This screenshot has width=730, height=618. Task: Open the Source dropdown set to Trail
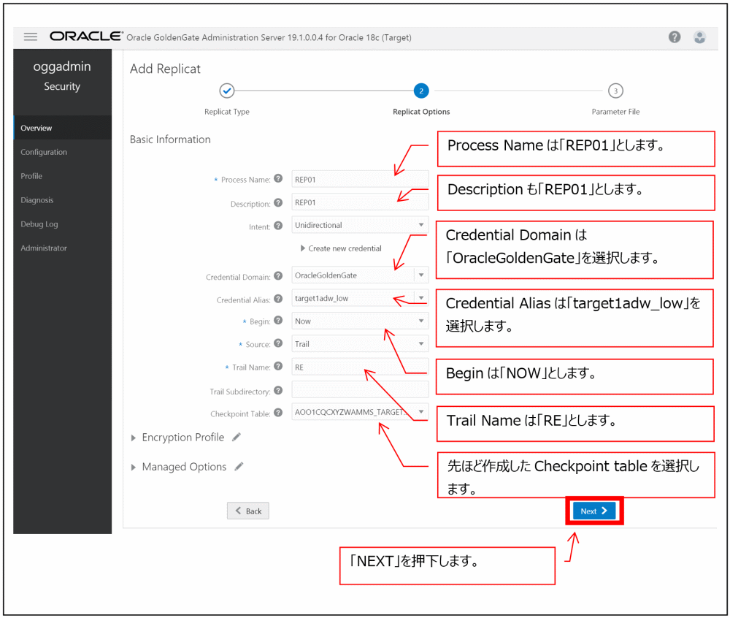[x=360, y=343]
